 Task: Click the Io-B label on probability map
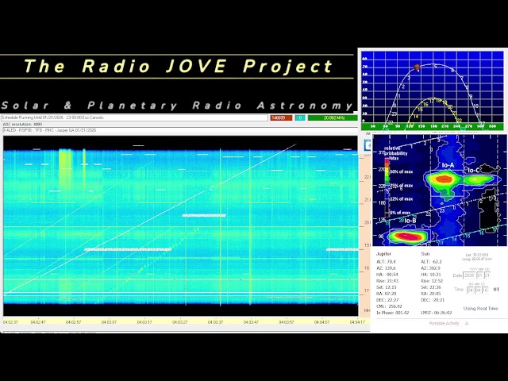click(410, 221)
